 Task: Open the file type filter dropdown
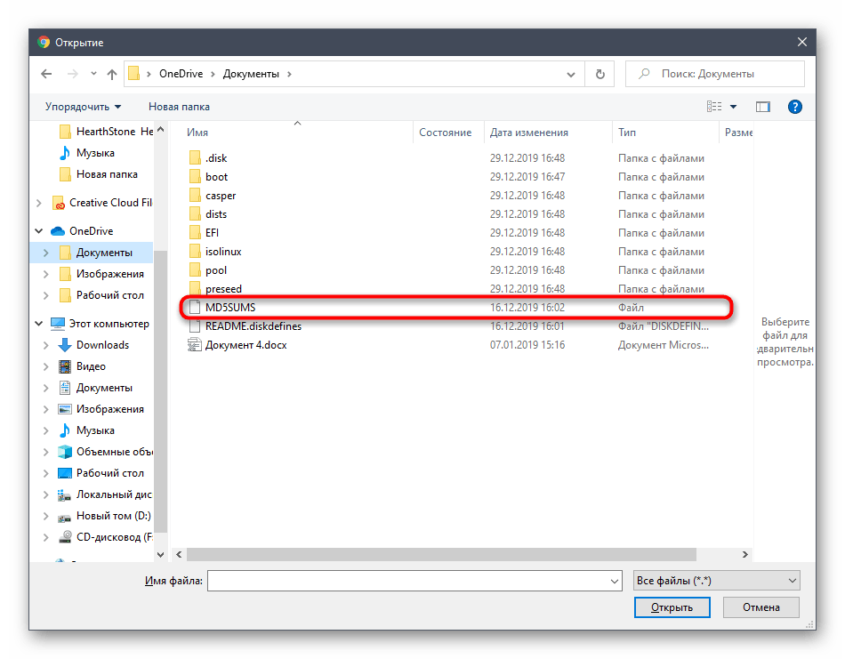click(716, 581)
